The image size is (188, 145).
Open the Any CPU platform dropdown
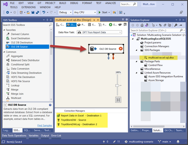click(x=85, y=12)
